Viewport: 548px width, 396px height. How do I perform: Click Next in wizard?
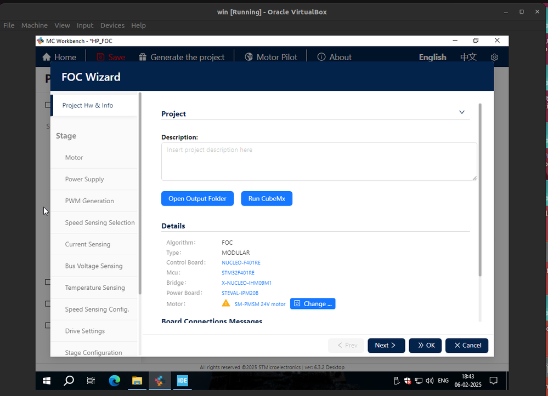tap(386, 346)
